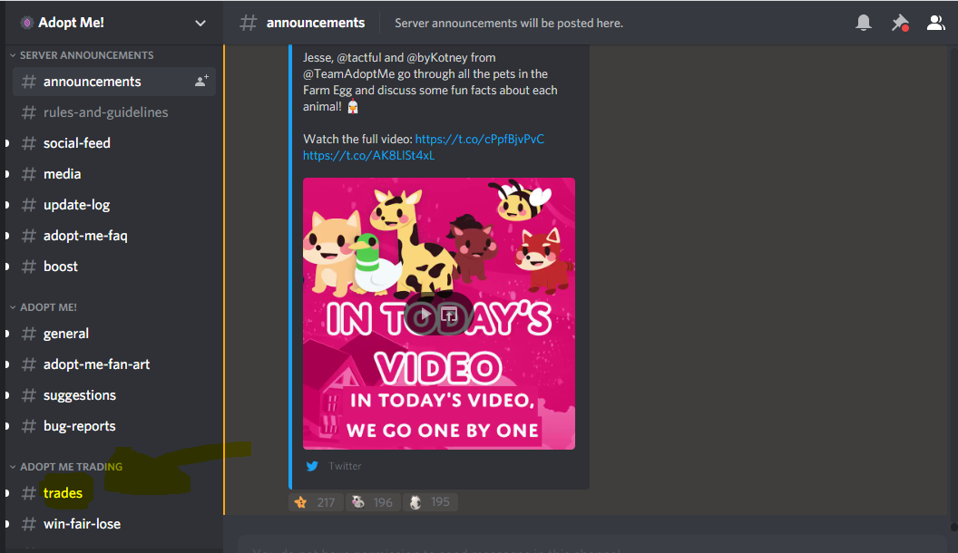Open the Adopt Me! server dropdown menu

[200, 24]
